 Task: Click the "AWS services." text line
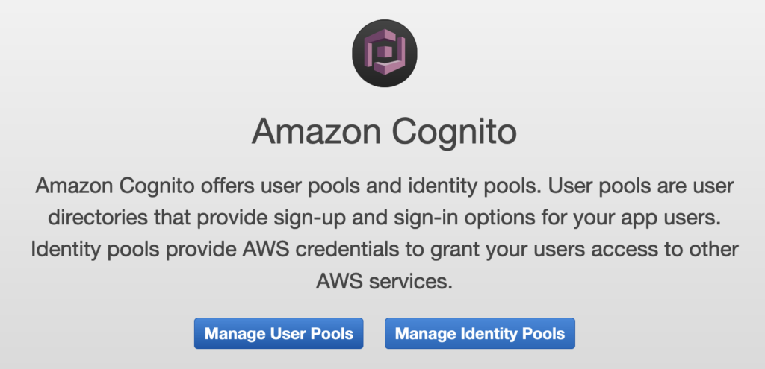pyautogui.click(x=384, y=281)
